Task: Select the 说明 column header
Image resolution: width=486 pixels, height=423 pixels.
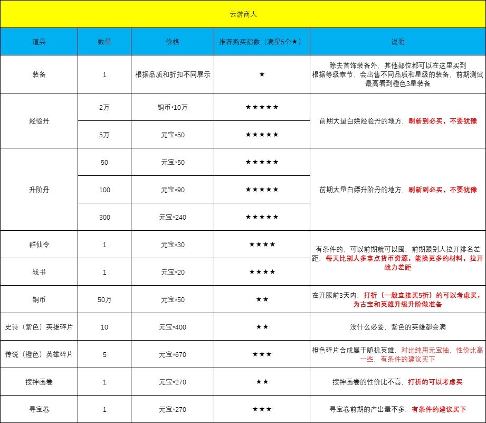Action: [398, 42]
